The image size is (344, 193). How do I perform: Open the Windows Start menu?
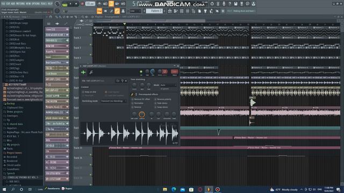[4, 189]
